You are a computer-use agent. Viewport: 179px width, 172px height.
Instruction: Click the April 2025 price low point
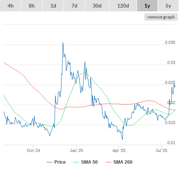click(122, 139)
